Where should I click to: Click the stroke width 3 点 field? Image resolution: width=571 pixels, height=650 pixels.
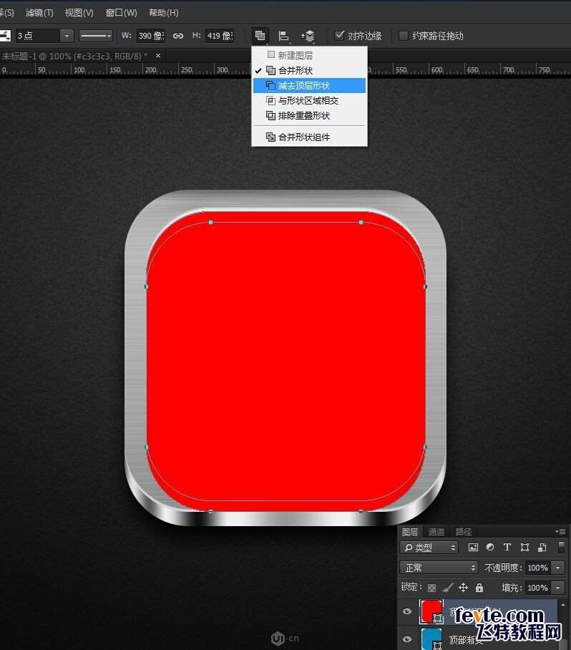(38, 36)
